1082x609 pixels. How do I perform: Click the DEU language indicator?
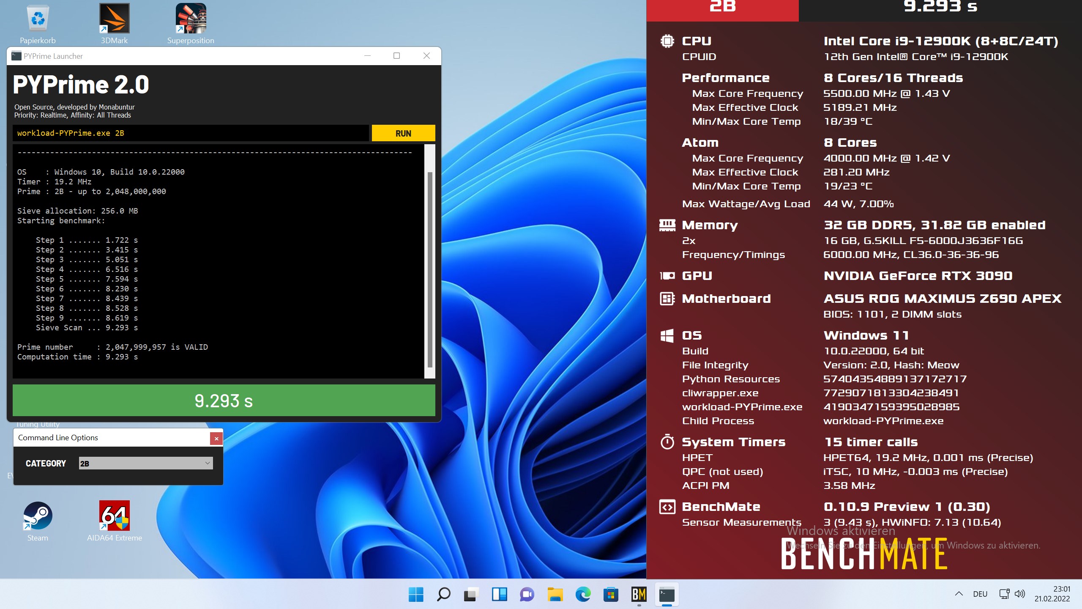click(x=980, y=594)
